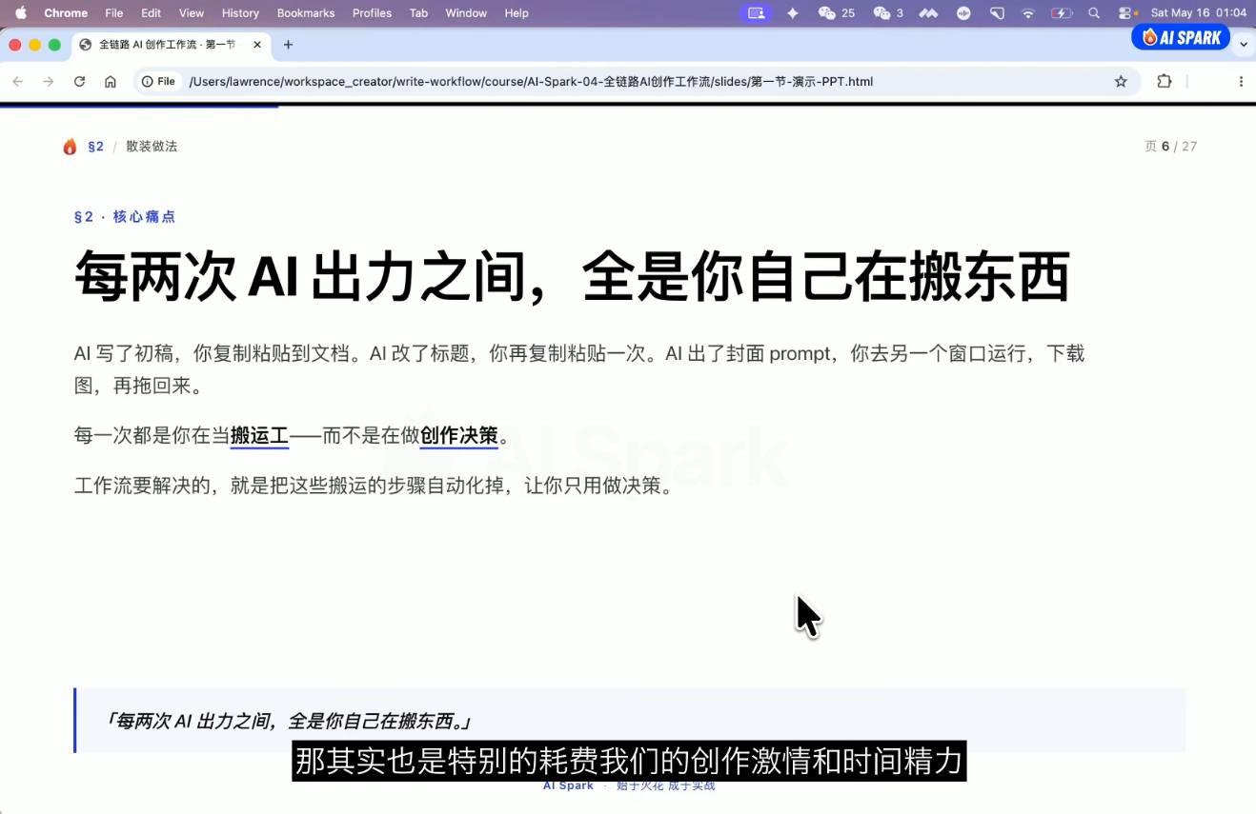Click the 散装做法 breadcrumb text
1256x814 pixels.
tap(152, 147)
